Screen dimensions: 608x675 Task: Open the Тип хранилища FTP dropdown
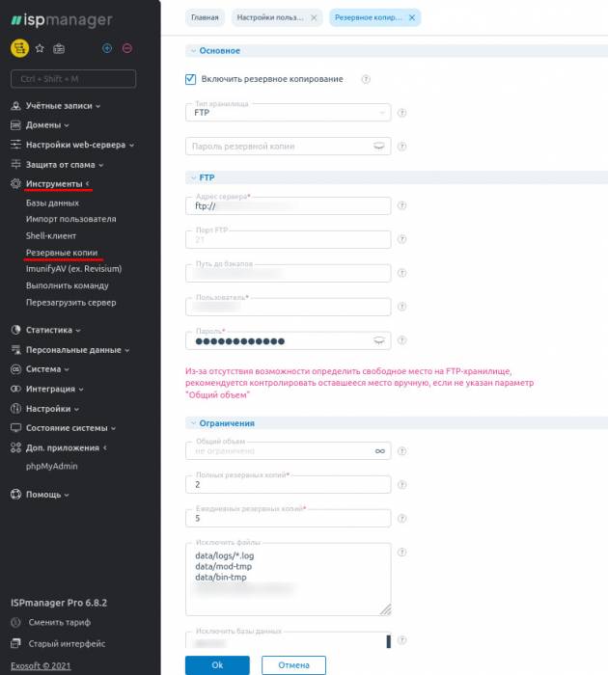pyautogui.click(x=287, y=113)
